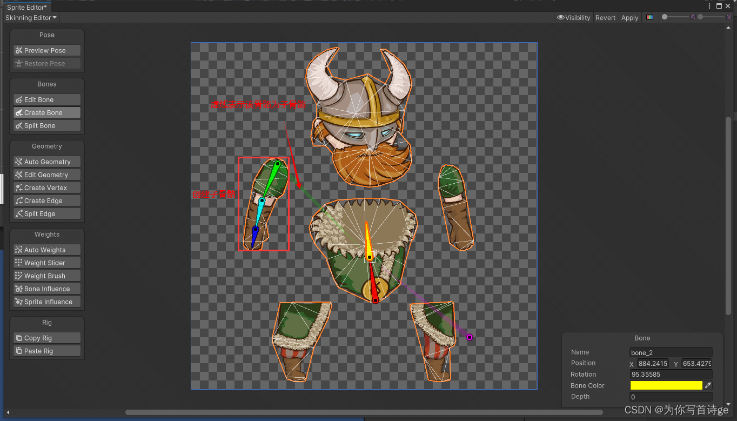
Task: Edit the Position Y value field
Action: (x=696, y=364)
